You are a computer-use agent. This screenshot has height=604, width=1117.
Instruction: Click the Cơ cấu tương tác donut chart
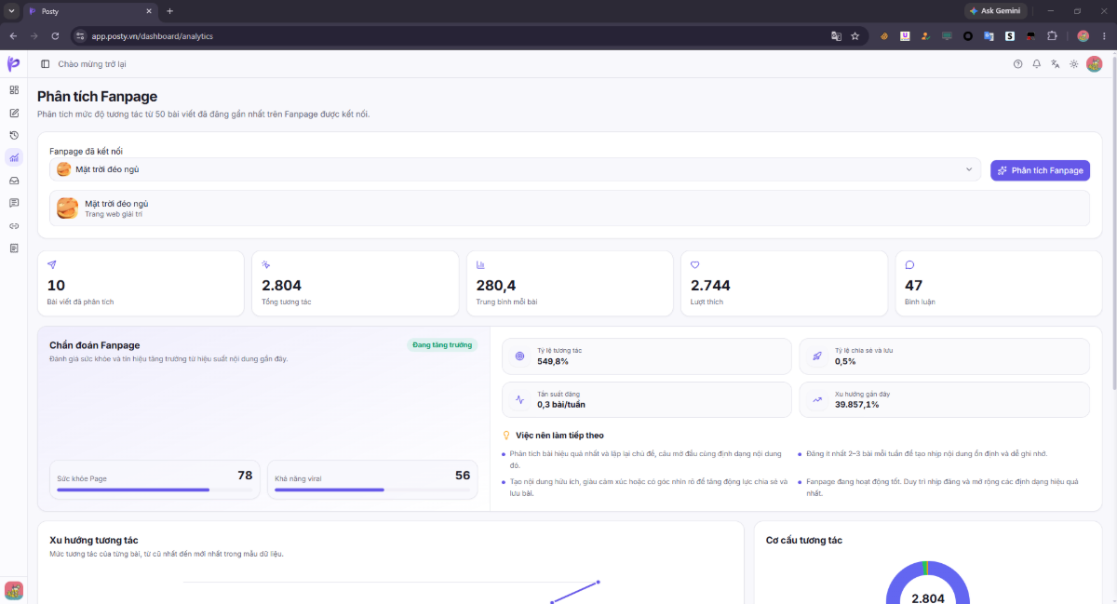coord(927,584)
